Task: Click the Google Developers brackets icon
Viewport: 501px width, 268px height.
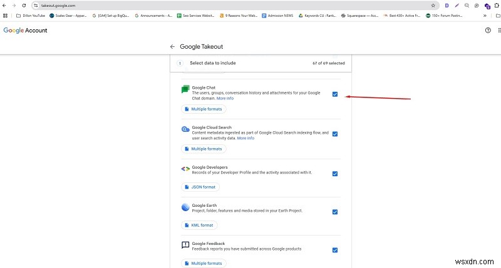Action: 185,169
